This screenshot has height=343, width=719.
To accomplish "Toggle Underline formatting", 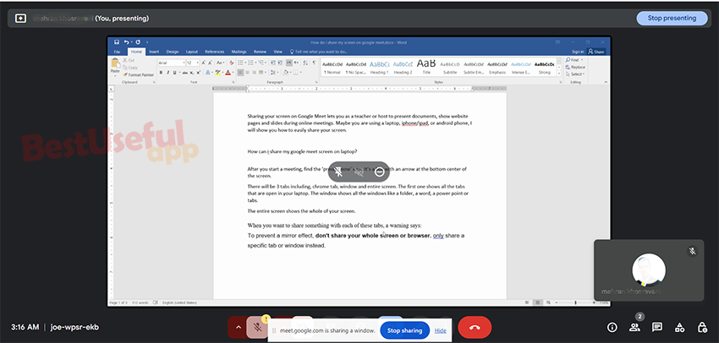I will click(x=175, y=73).
